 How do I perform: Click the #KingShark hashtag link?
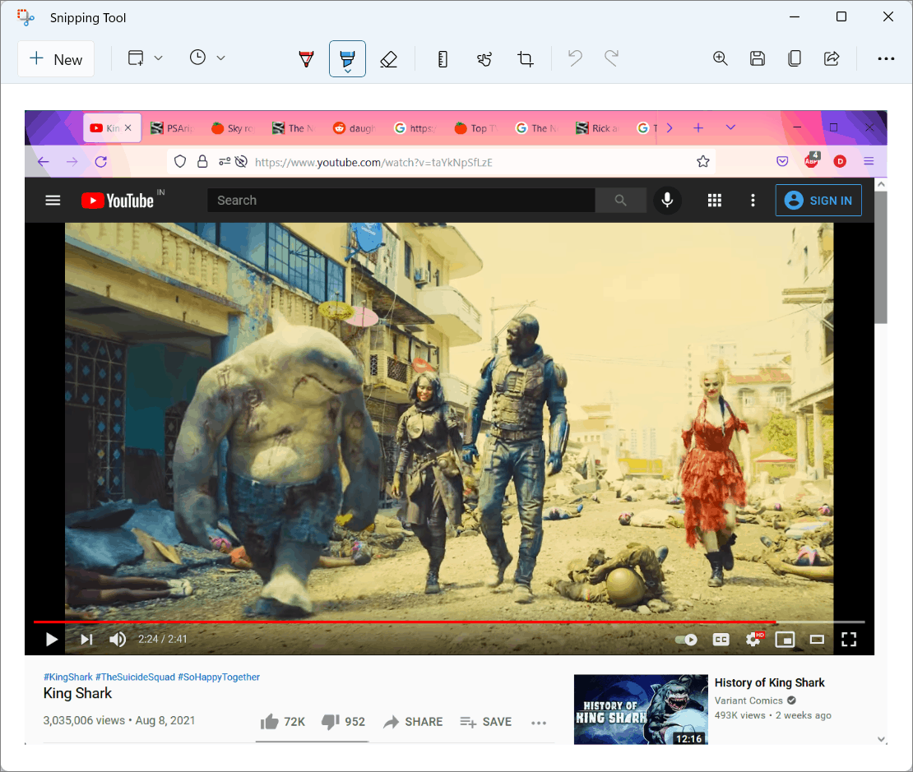pos(67,677)
